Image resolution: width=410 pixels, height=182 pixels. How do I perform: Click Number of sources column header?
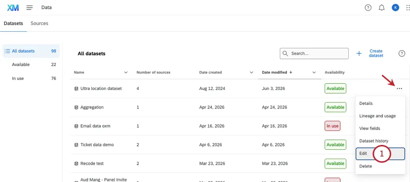pyautogui.click(x=153, y=73)
